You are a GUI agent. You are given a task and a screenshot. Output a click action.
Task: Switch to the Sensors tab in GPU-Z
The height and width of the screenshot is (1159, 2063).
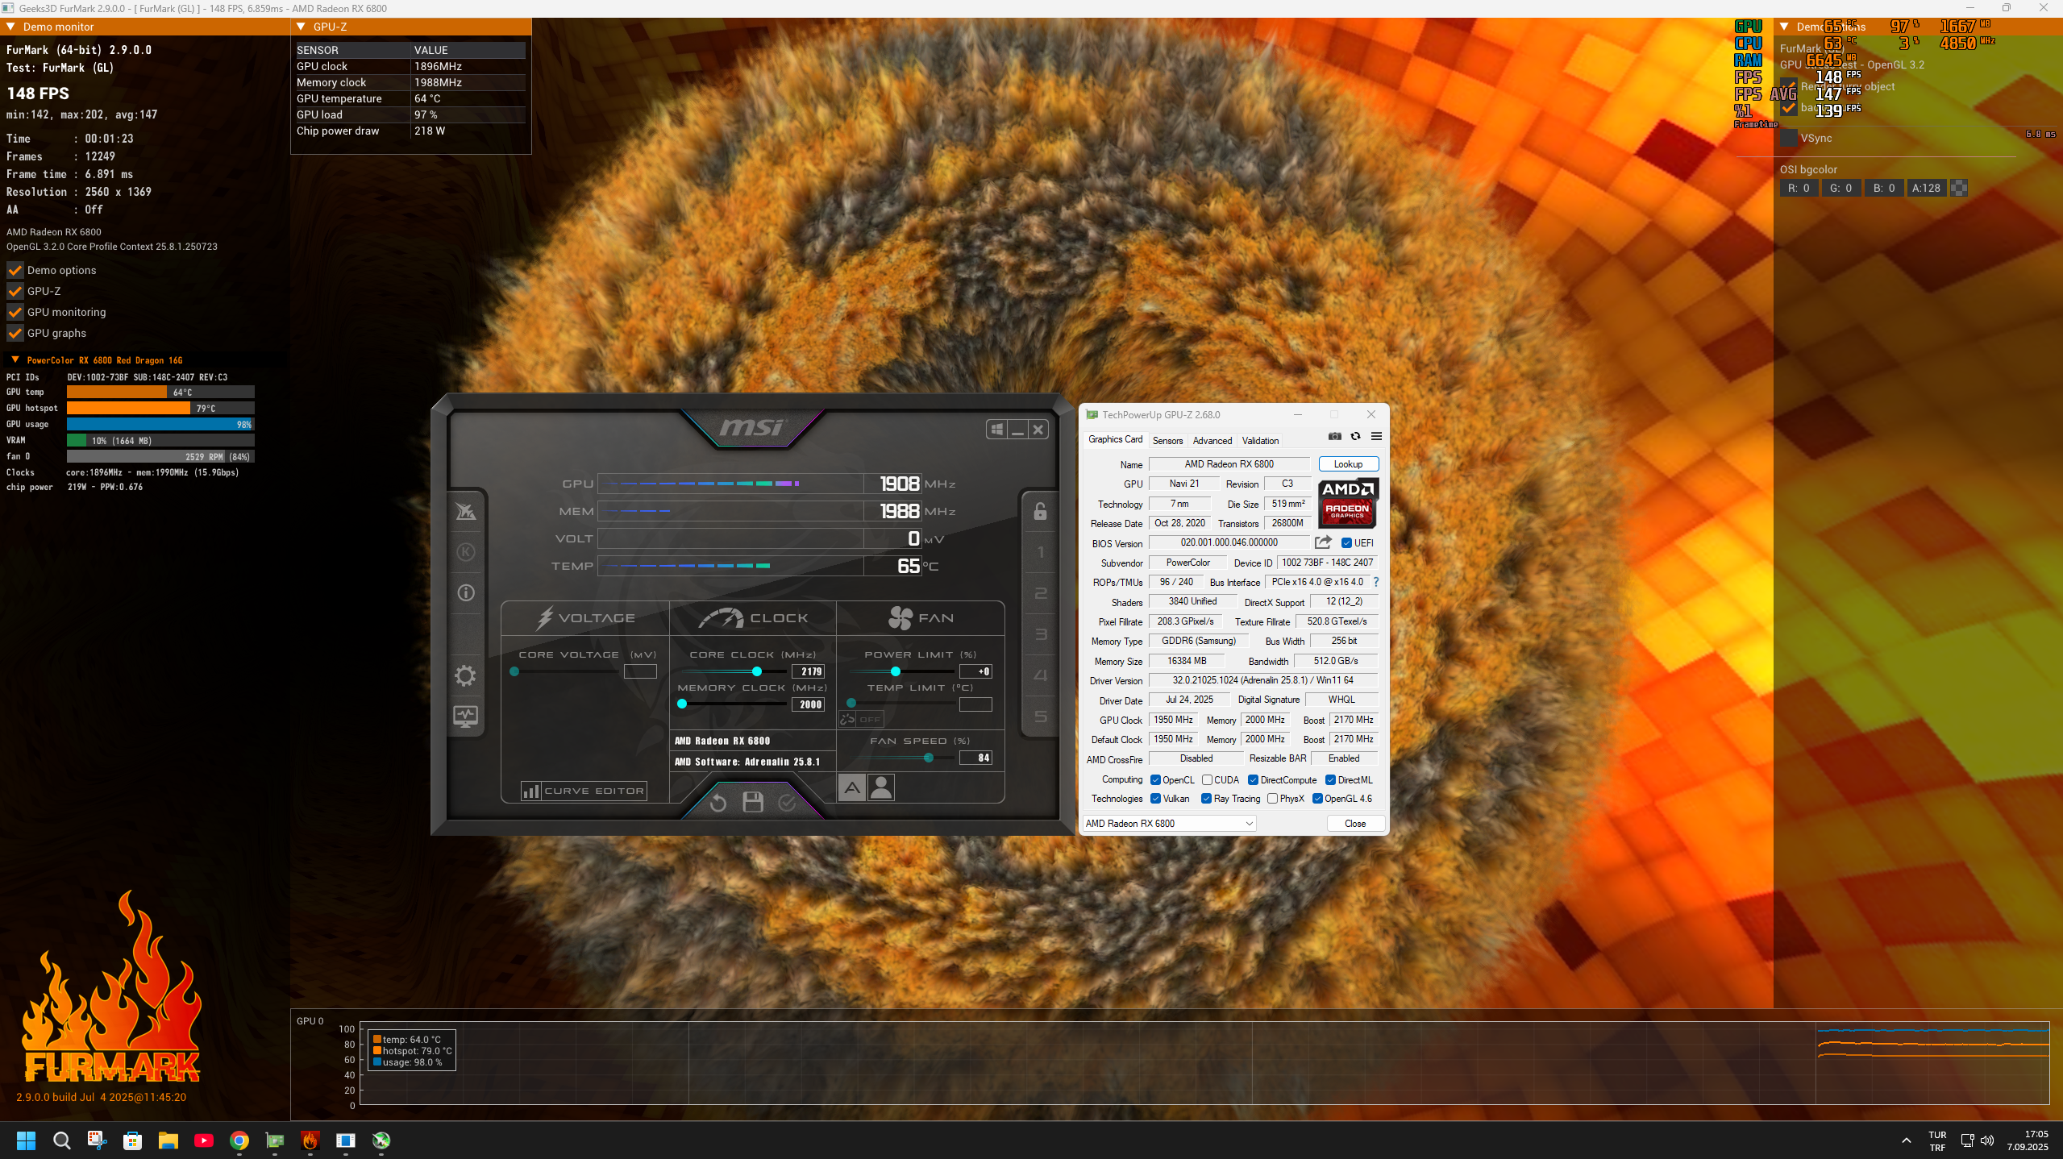(x=1167, y=440)
